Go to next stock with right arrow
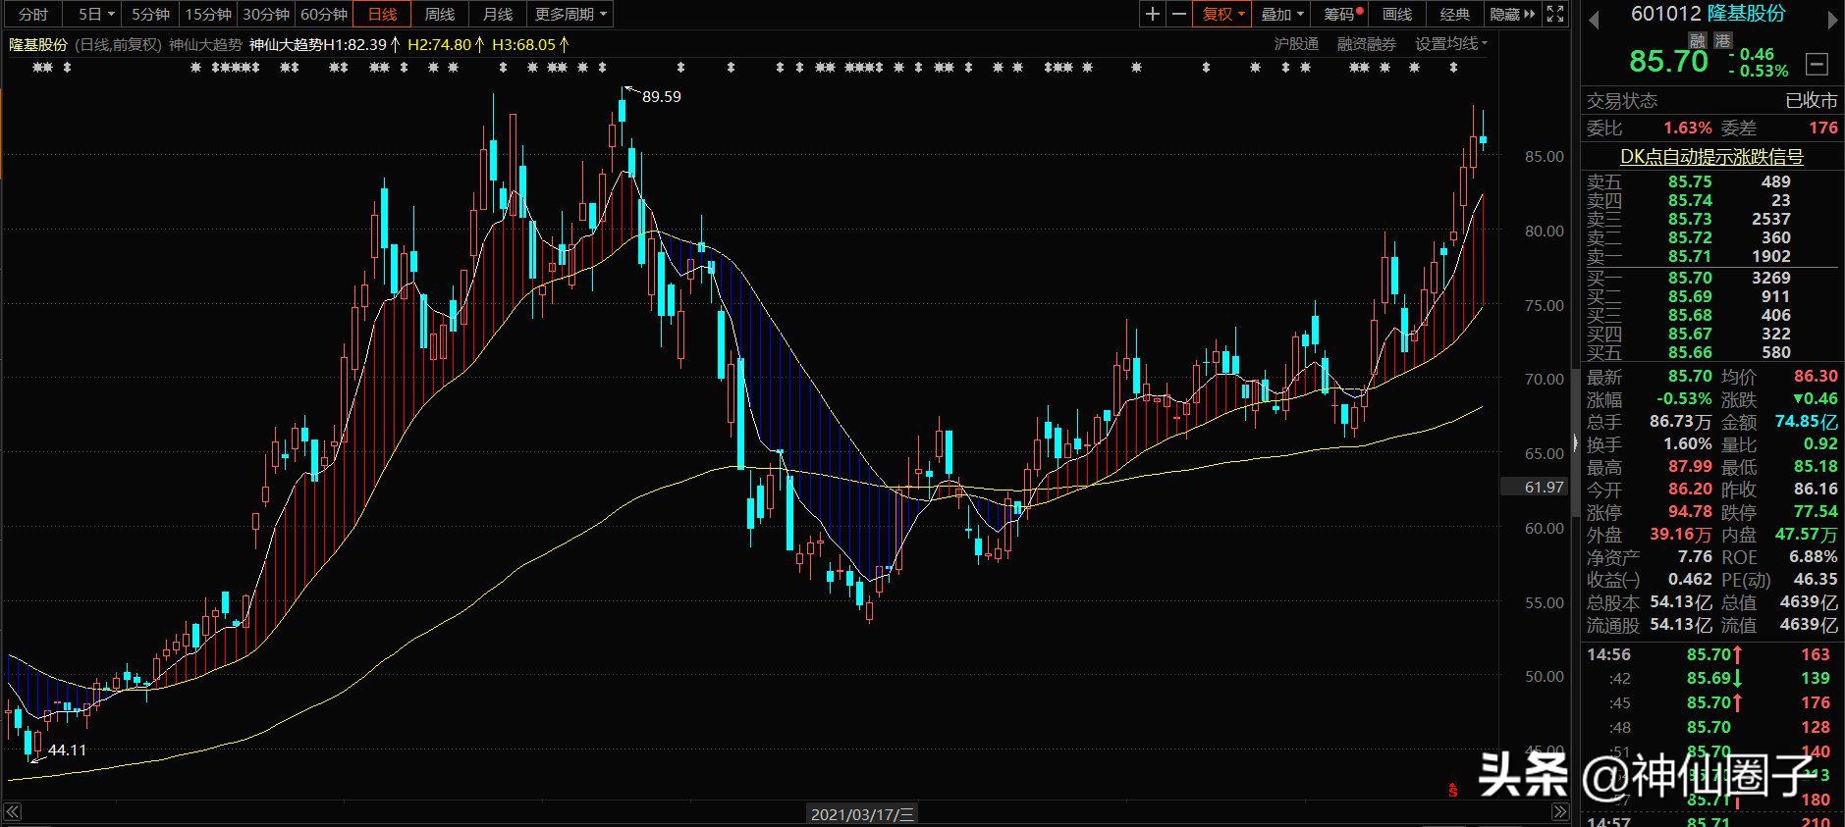Image resolution: width=1845 pixels, height=827 pixels. point(1831,20)
